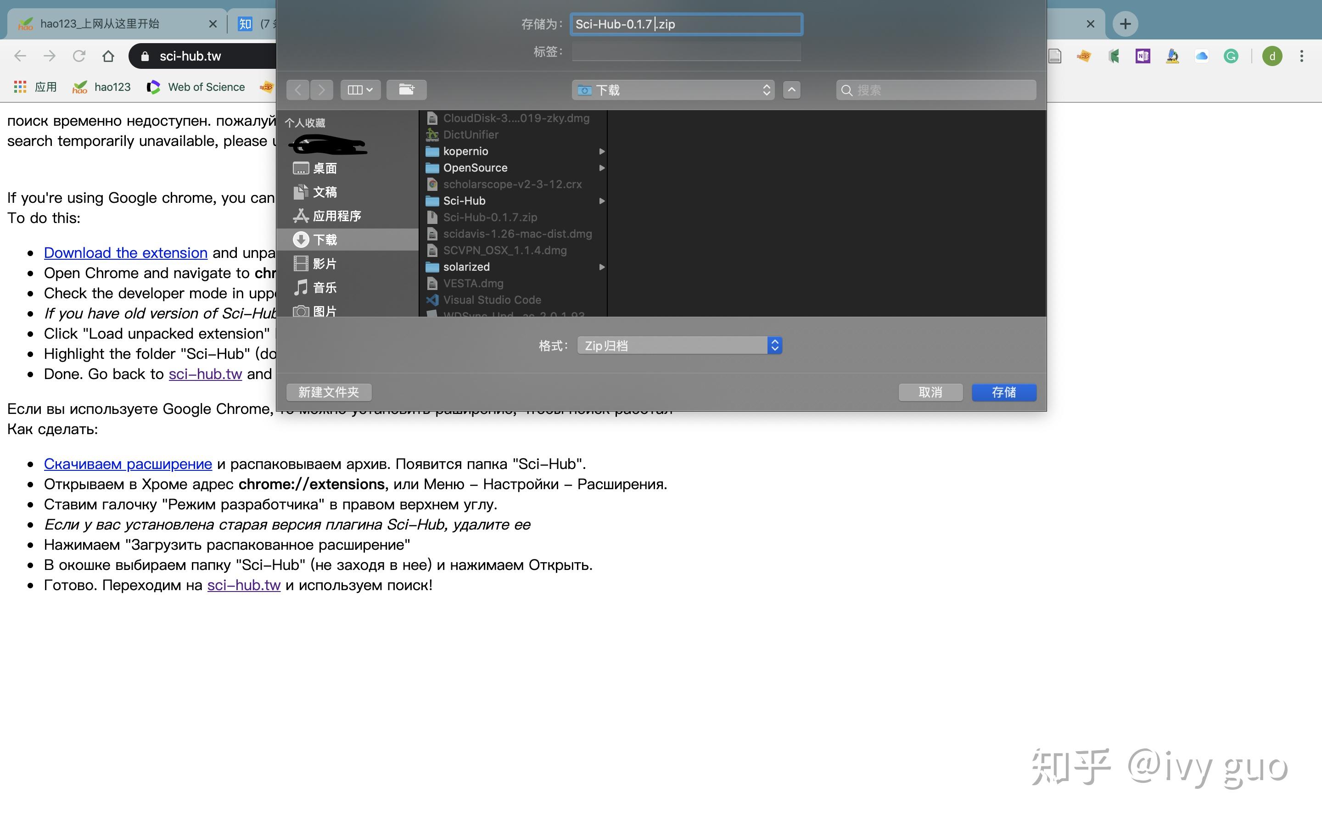Close the current sci-hub tab
Screen dimensions: 1322x826
tap(1090, 24)
